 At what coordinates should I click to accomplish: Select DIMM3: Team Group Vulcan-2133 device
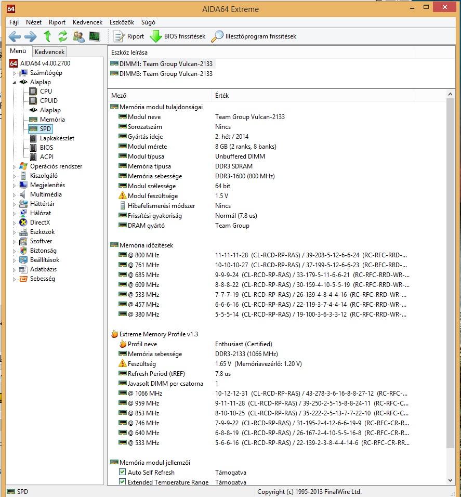coord(161,73)
